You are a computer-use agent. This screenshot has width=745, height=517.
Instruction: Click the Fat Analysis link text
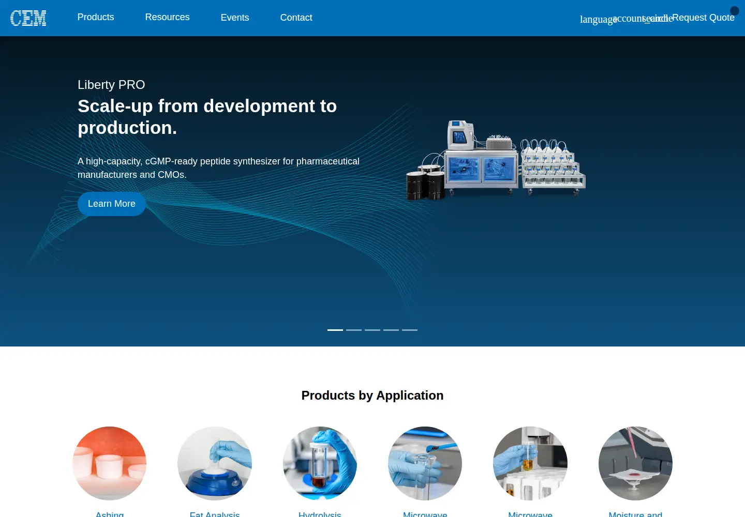215,514
